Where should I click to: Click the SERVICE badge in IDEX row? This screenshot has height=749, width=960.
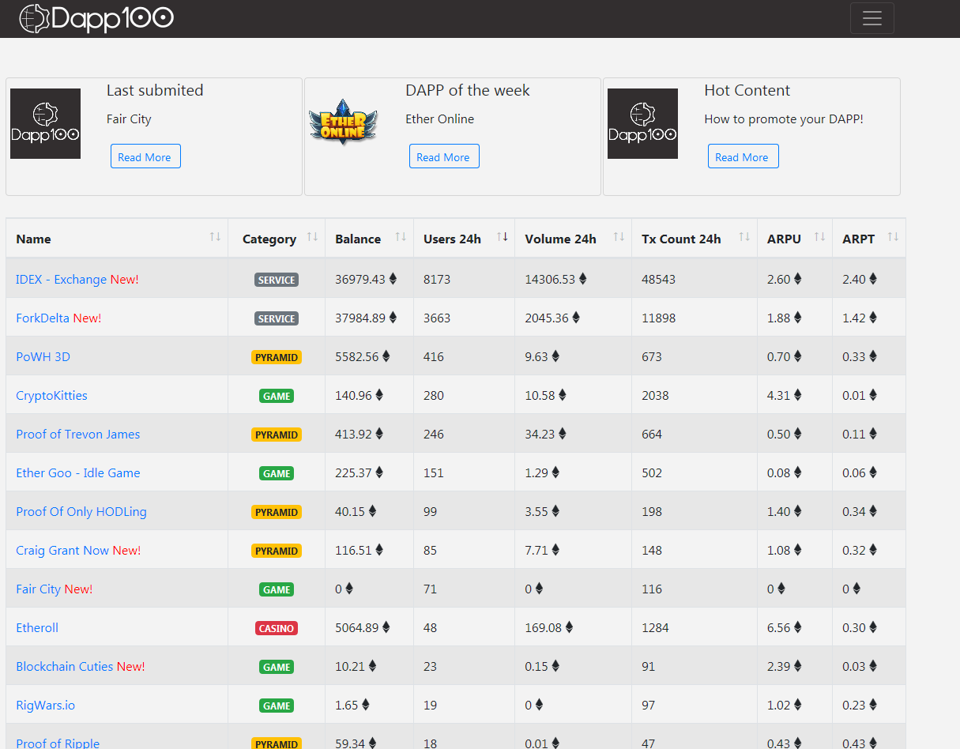tap(277, 280)
